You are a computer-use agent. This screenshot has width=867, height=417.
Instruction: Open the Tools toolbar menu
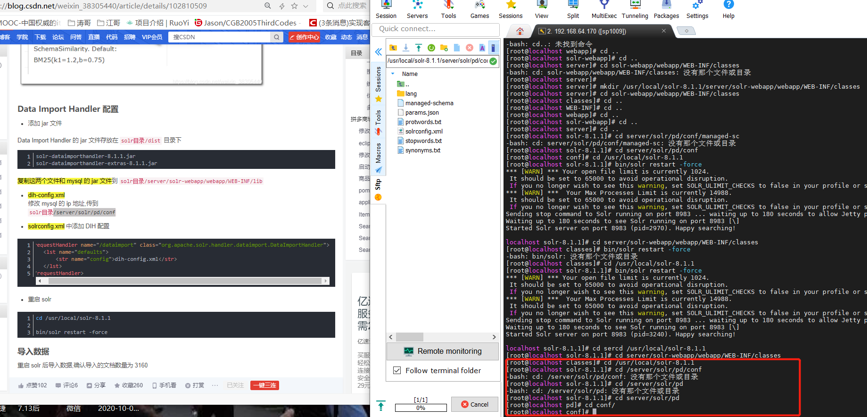tap(448, 9)
